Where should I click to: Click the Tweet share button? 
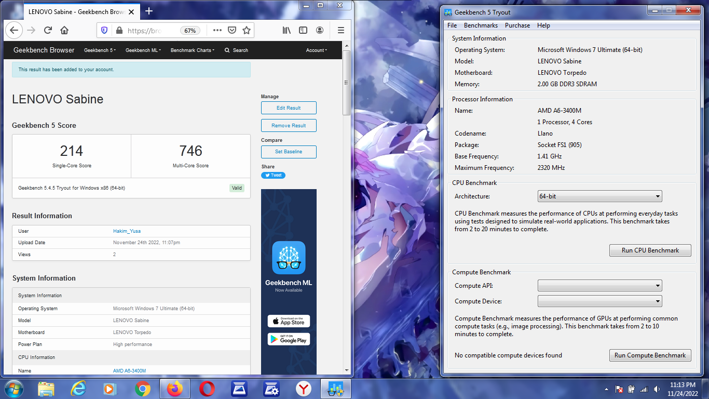[273, 175]
